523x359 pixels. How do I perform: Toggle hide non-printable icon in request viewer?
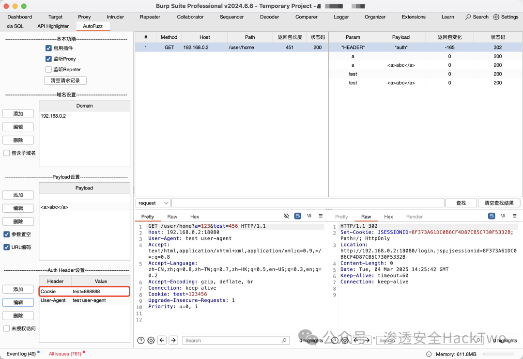point(286,216)
